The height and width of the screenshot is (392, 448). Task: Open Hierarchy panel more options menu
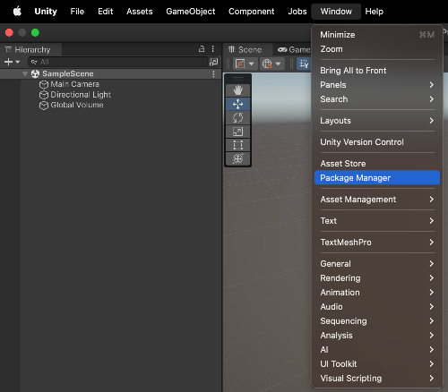[212, 49]
